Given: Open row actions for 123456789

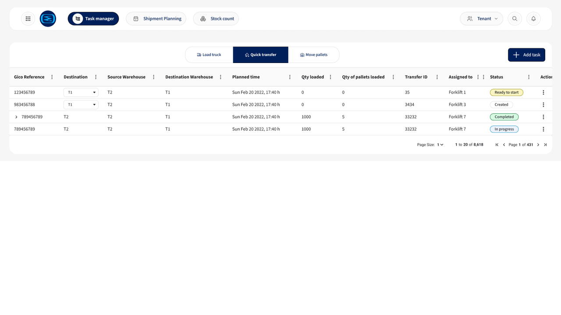Looking at the screenshot, I should [x=543, y=92].
